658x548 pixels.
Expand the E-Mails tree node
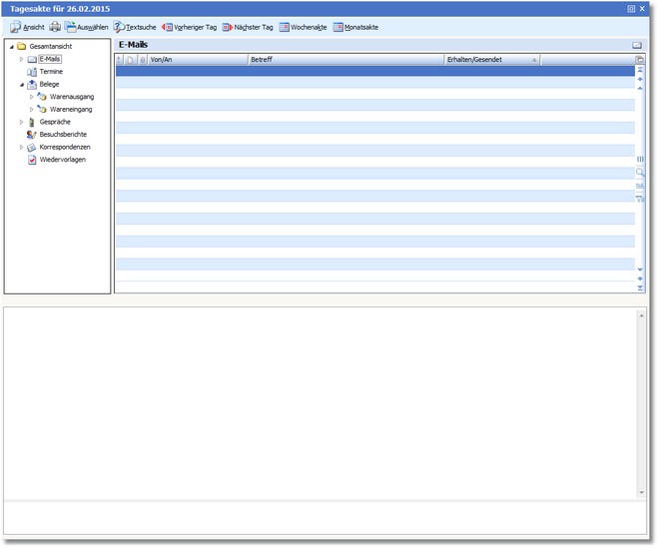tap(21, 59)
